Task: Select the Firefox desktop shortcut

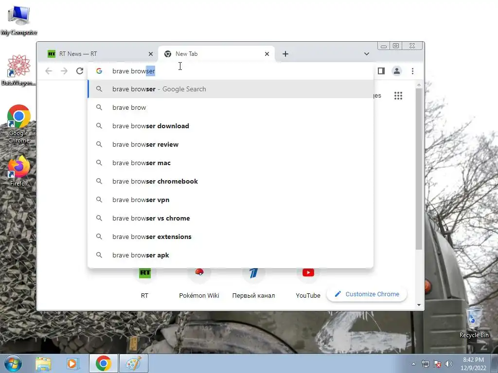Action: pyautogui.click(x=19, y=171)
